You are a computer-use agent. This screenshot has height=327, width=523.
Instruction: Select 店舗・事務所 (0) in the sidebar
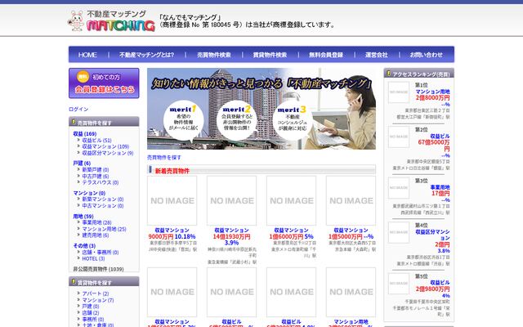coord(101,253)
